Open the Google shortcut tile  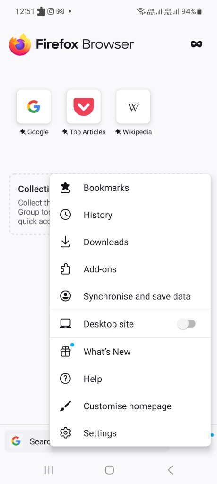[x=34, y=106]
